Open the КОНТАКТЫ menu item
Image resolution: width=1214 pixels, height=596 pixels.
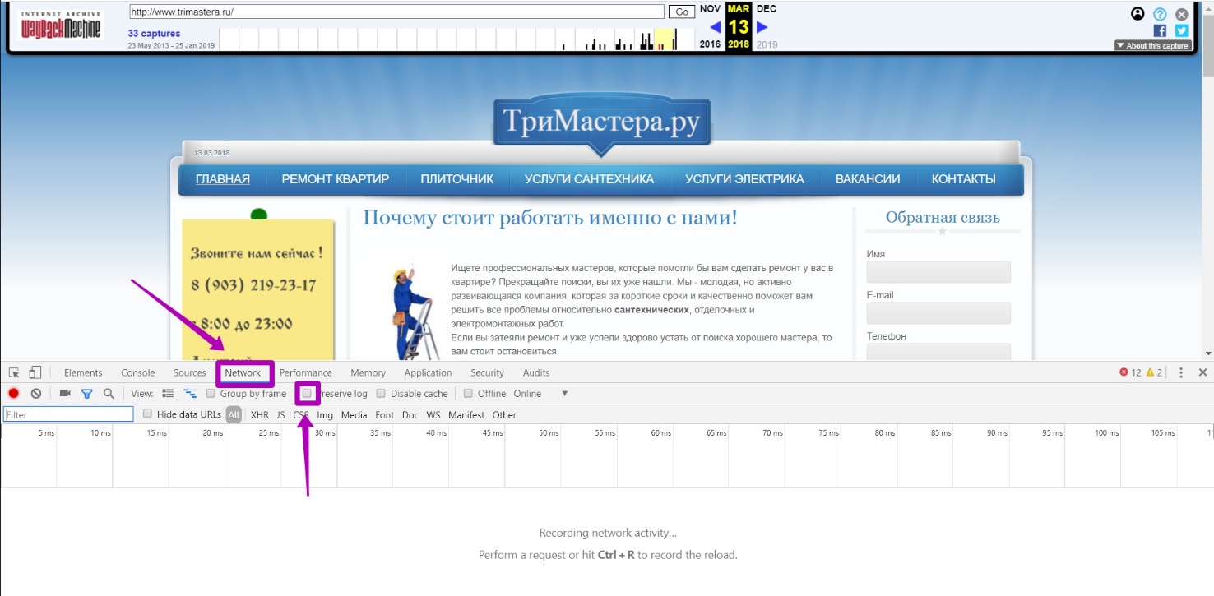(x=963, y=179)
